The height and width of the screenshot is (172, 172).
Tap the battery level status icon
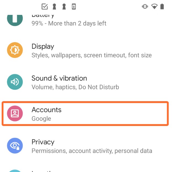[x=162, y=6]
